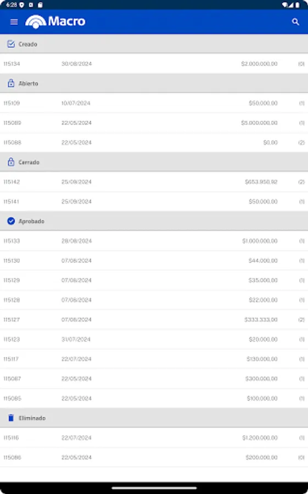Open approved batch 115130
Screen dimensions: 308x494
pyautogui.click(x=154, y=261)
